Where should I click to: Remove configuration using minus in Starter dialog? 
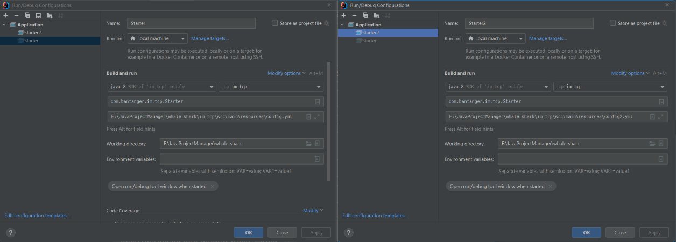16,16
